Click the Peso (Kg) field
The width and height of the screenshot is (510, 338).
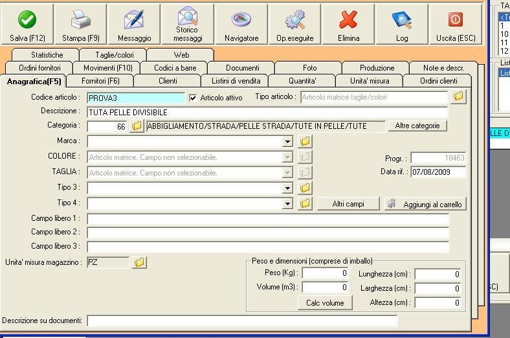coord(325,273)
